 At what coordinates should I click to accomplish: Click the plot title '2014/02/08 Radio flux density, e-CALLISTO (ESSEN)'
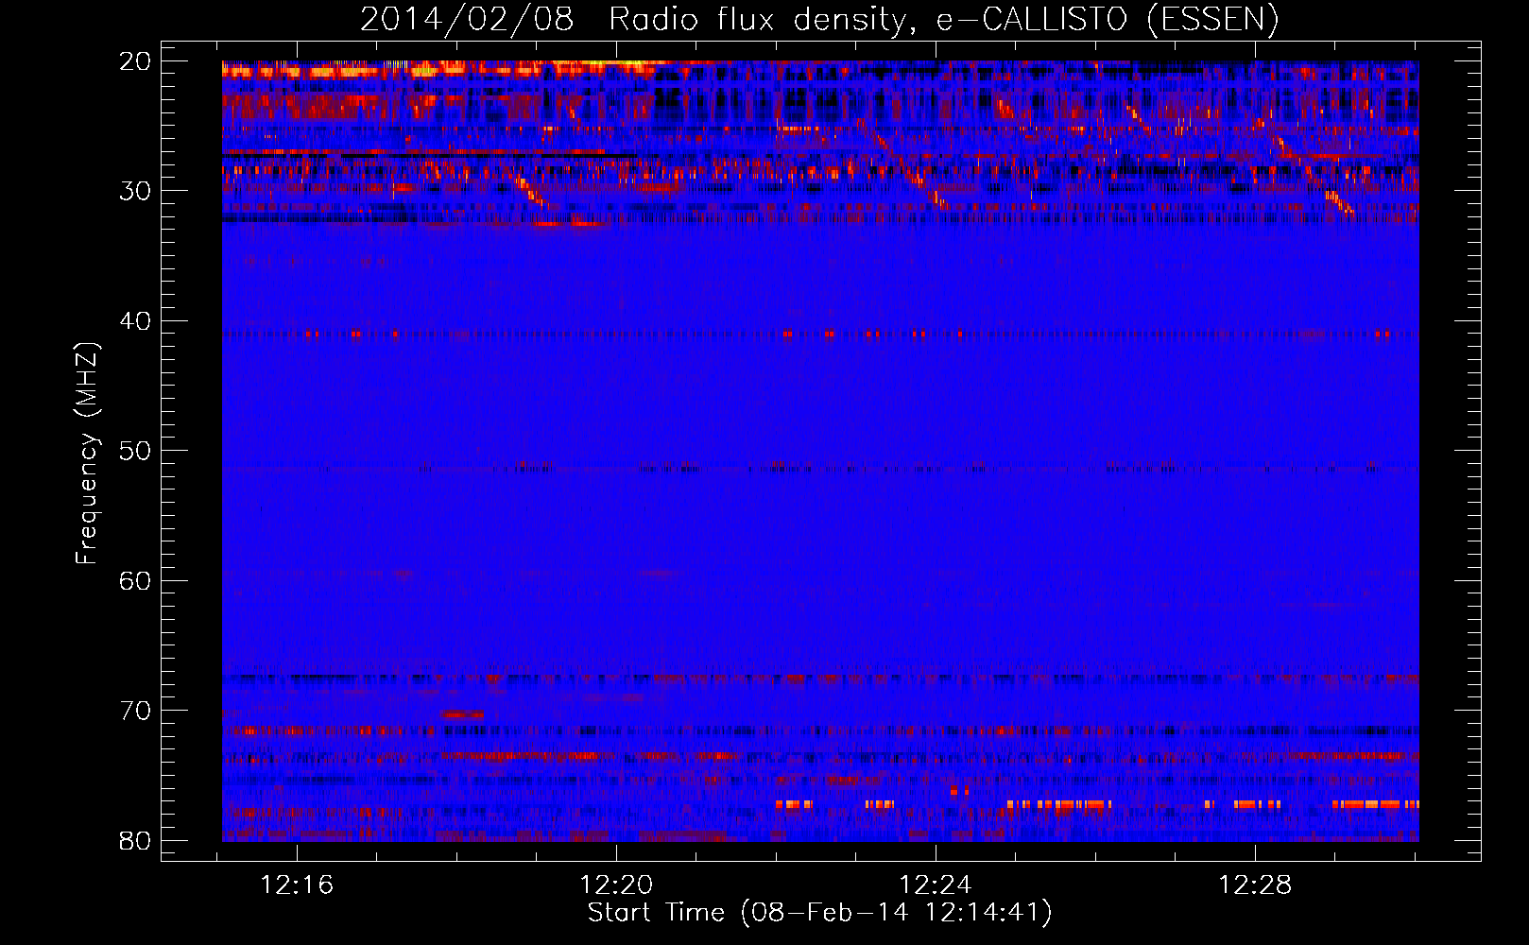click(819, 19)
